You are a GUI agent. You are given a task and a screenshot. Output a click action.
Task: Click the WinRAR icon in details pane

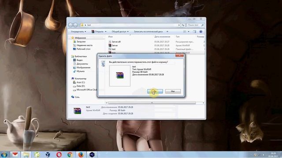pyautogui.click(x=78, y=111)
